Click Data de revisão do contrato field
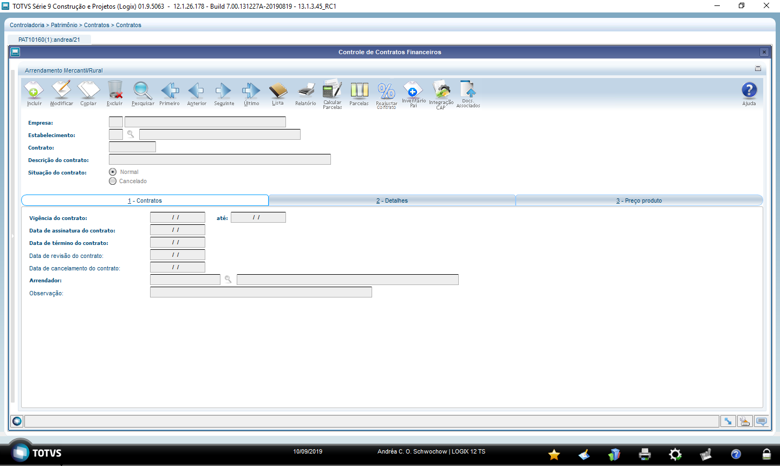Viewport: 780px width, 466px height. coord(178,255)
